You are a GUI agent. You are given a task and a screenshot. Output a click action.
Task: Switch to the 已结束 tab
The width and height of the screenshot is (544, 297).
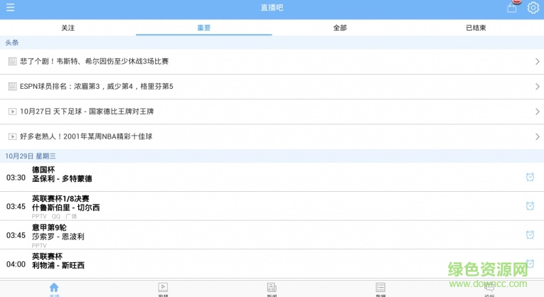click(x=476, y=28)
